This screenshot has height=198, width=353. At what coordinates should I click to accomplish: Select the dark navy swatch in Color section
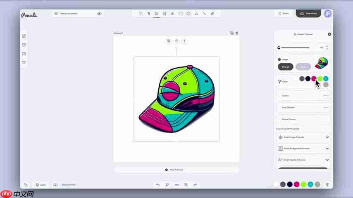pos(308,78)
